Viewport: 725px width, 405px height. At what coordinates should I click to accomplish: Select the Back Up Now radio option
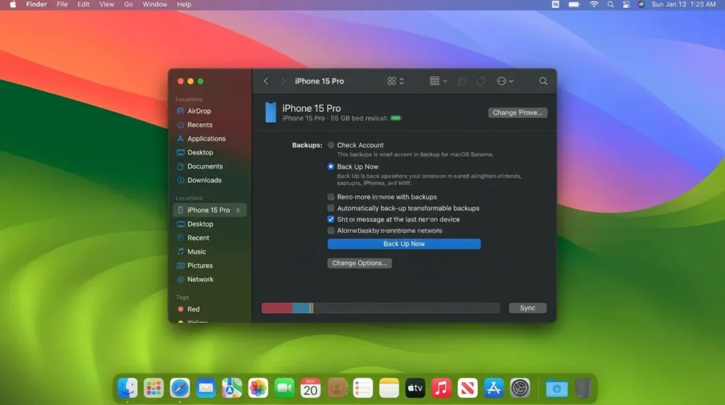[331, 166]
